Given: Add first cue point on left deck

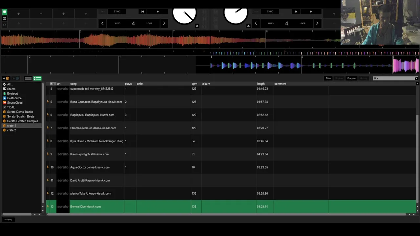Looking at the screenshot, I should (x=18, y=14).
